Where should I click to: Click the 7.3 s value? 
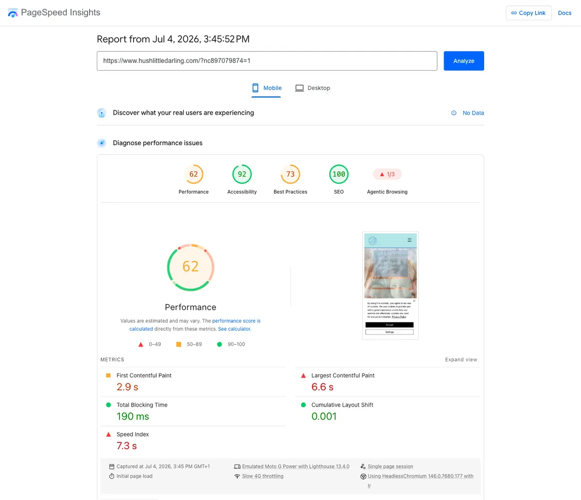pos(127,446)
